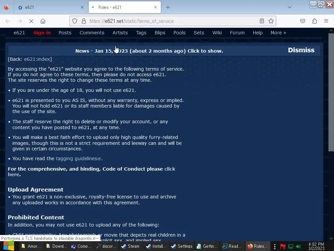The height and width of the screenshot is (251, 334).
Task: Select the 'Rules - e621' tab
Action: click(x=125, y=7)
